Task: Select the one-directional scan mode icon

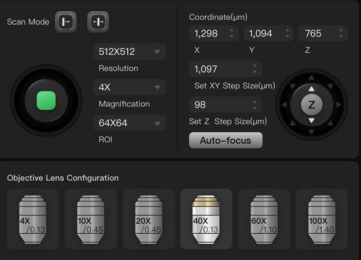Action: (x=66, y=22)
